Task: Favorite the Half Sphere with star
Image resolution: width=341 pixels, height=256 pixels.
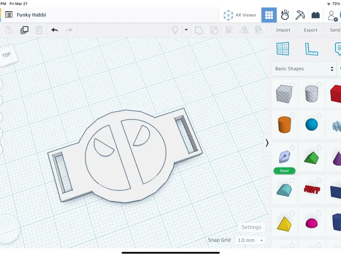Action: click(x=319, y=212)
